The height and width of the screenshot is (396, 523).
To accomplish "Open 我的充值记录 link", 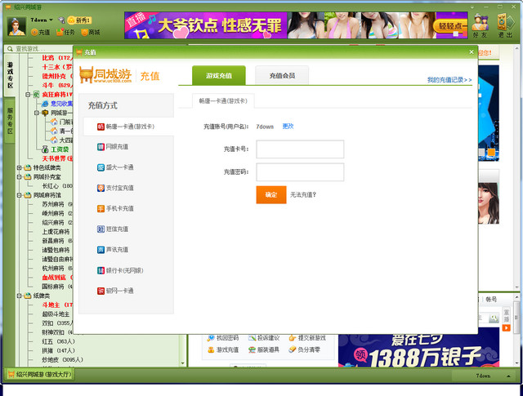I will (449, 80).
